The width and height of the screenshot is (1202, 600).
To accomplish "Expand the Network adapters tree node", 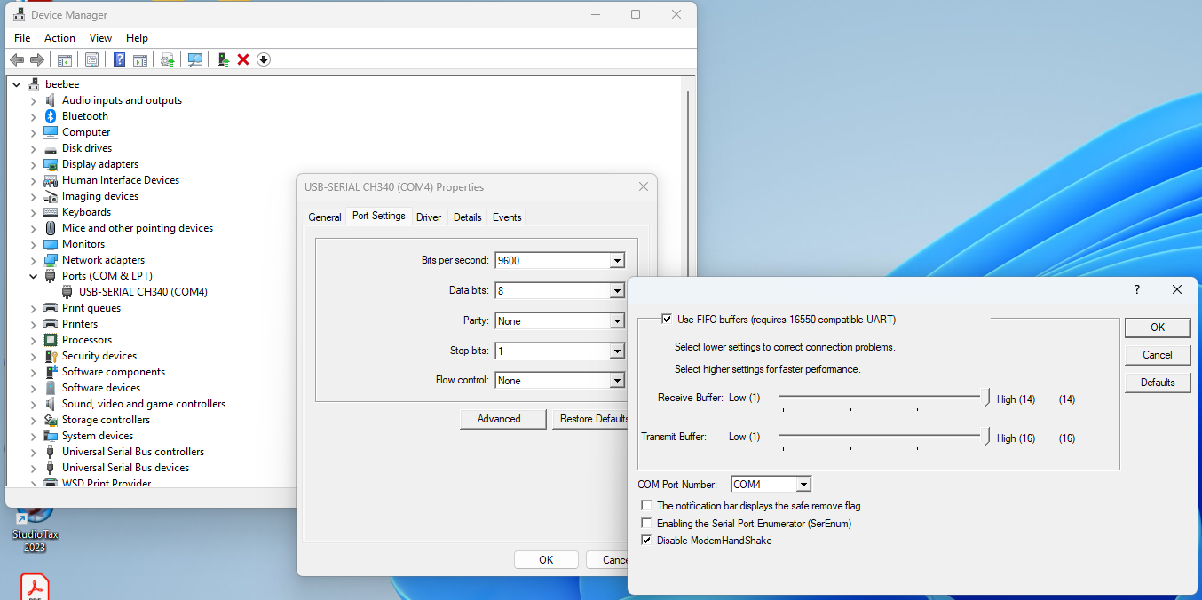I will pos(34,260).
